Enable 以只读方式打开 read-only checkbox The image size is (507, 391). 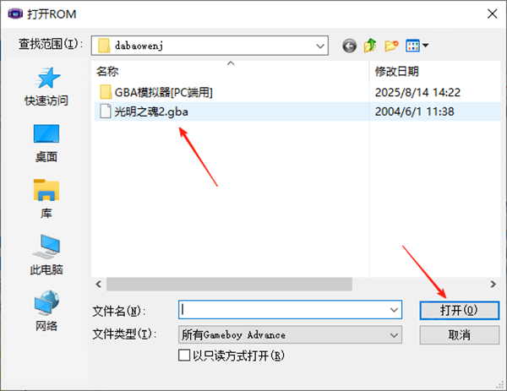(184, 356)
